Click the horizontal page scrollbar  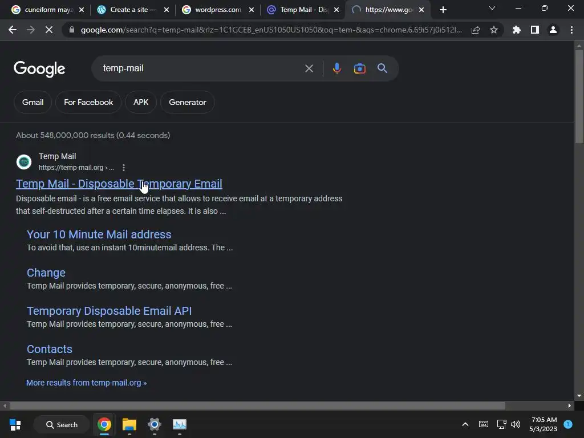coord(257,405)
